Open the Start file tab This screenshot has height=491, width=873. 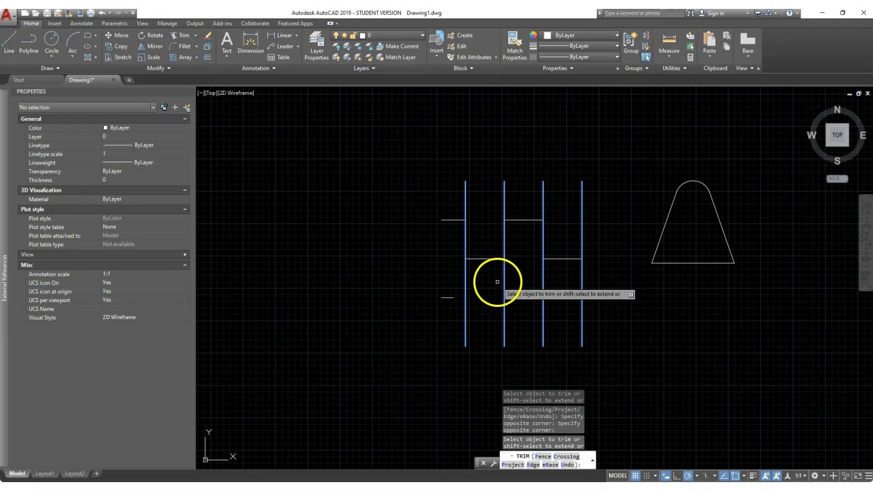(18, 80)
